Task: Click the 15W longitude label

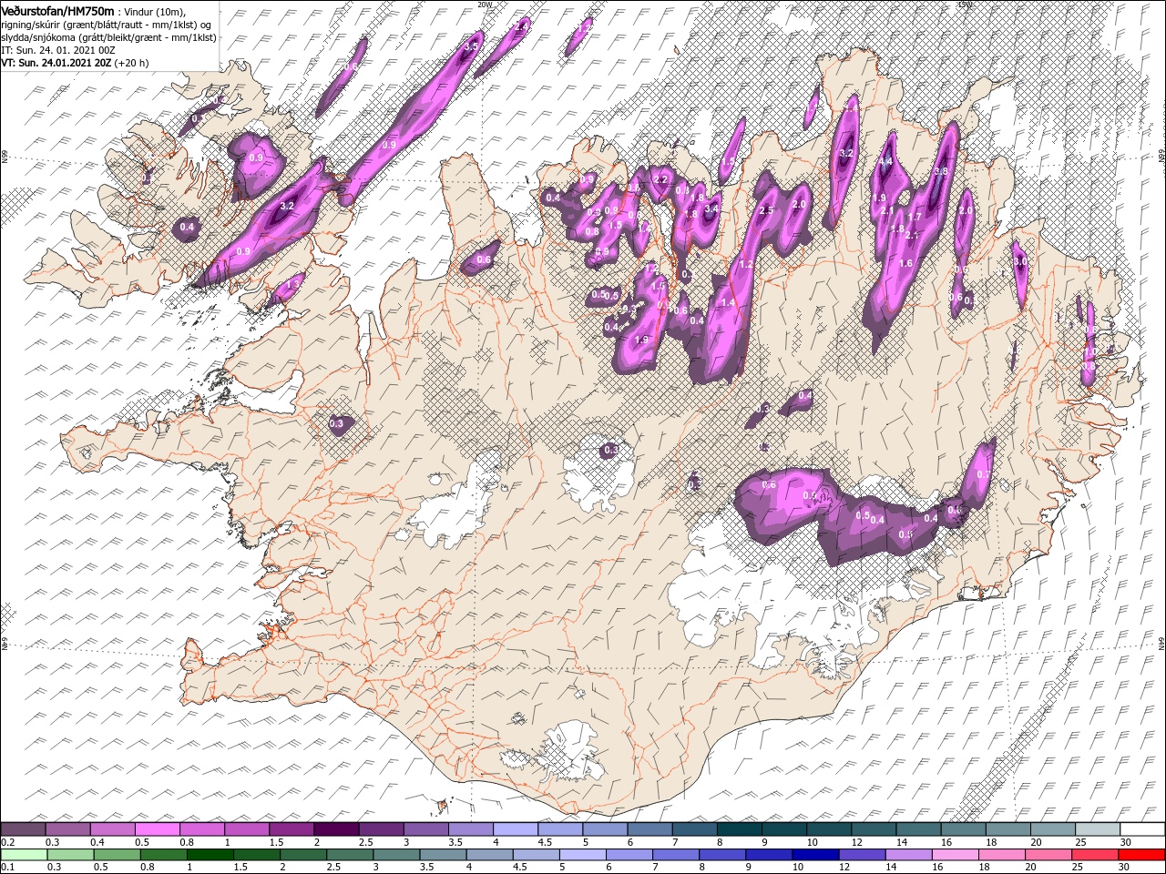Action: click(x=964, y=5)
